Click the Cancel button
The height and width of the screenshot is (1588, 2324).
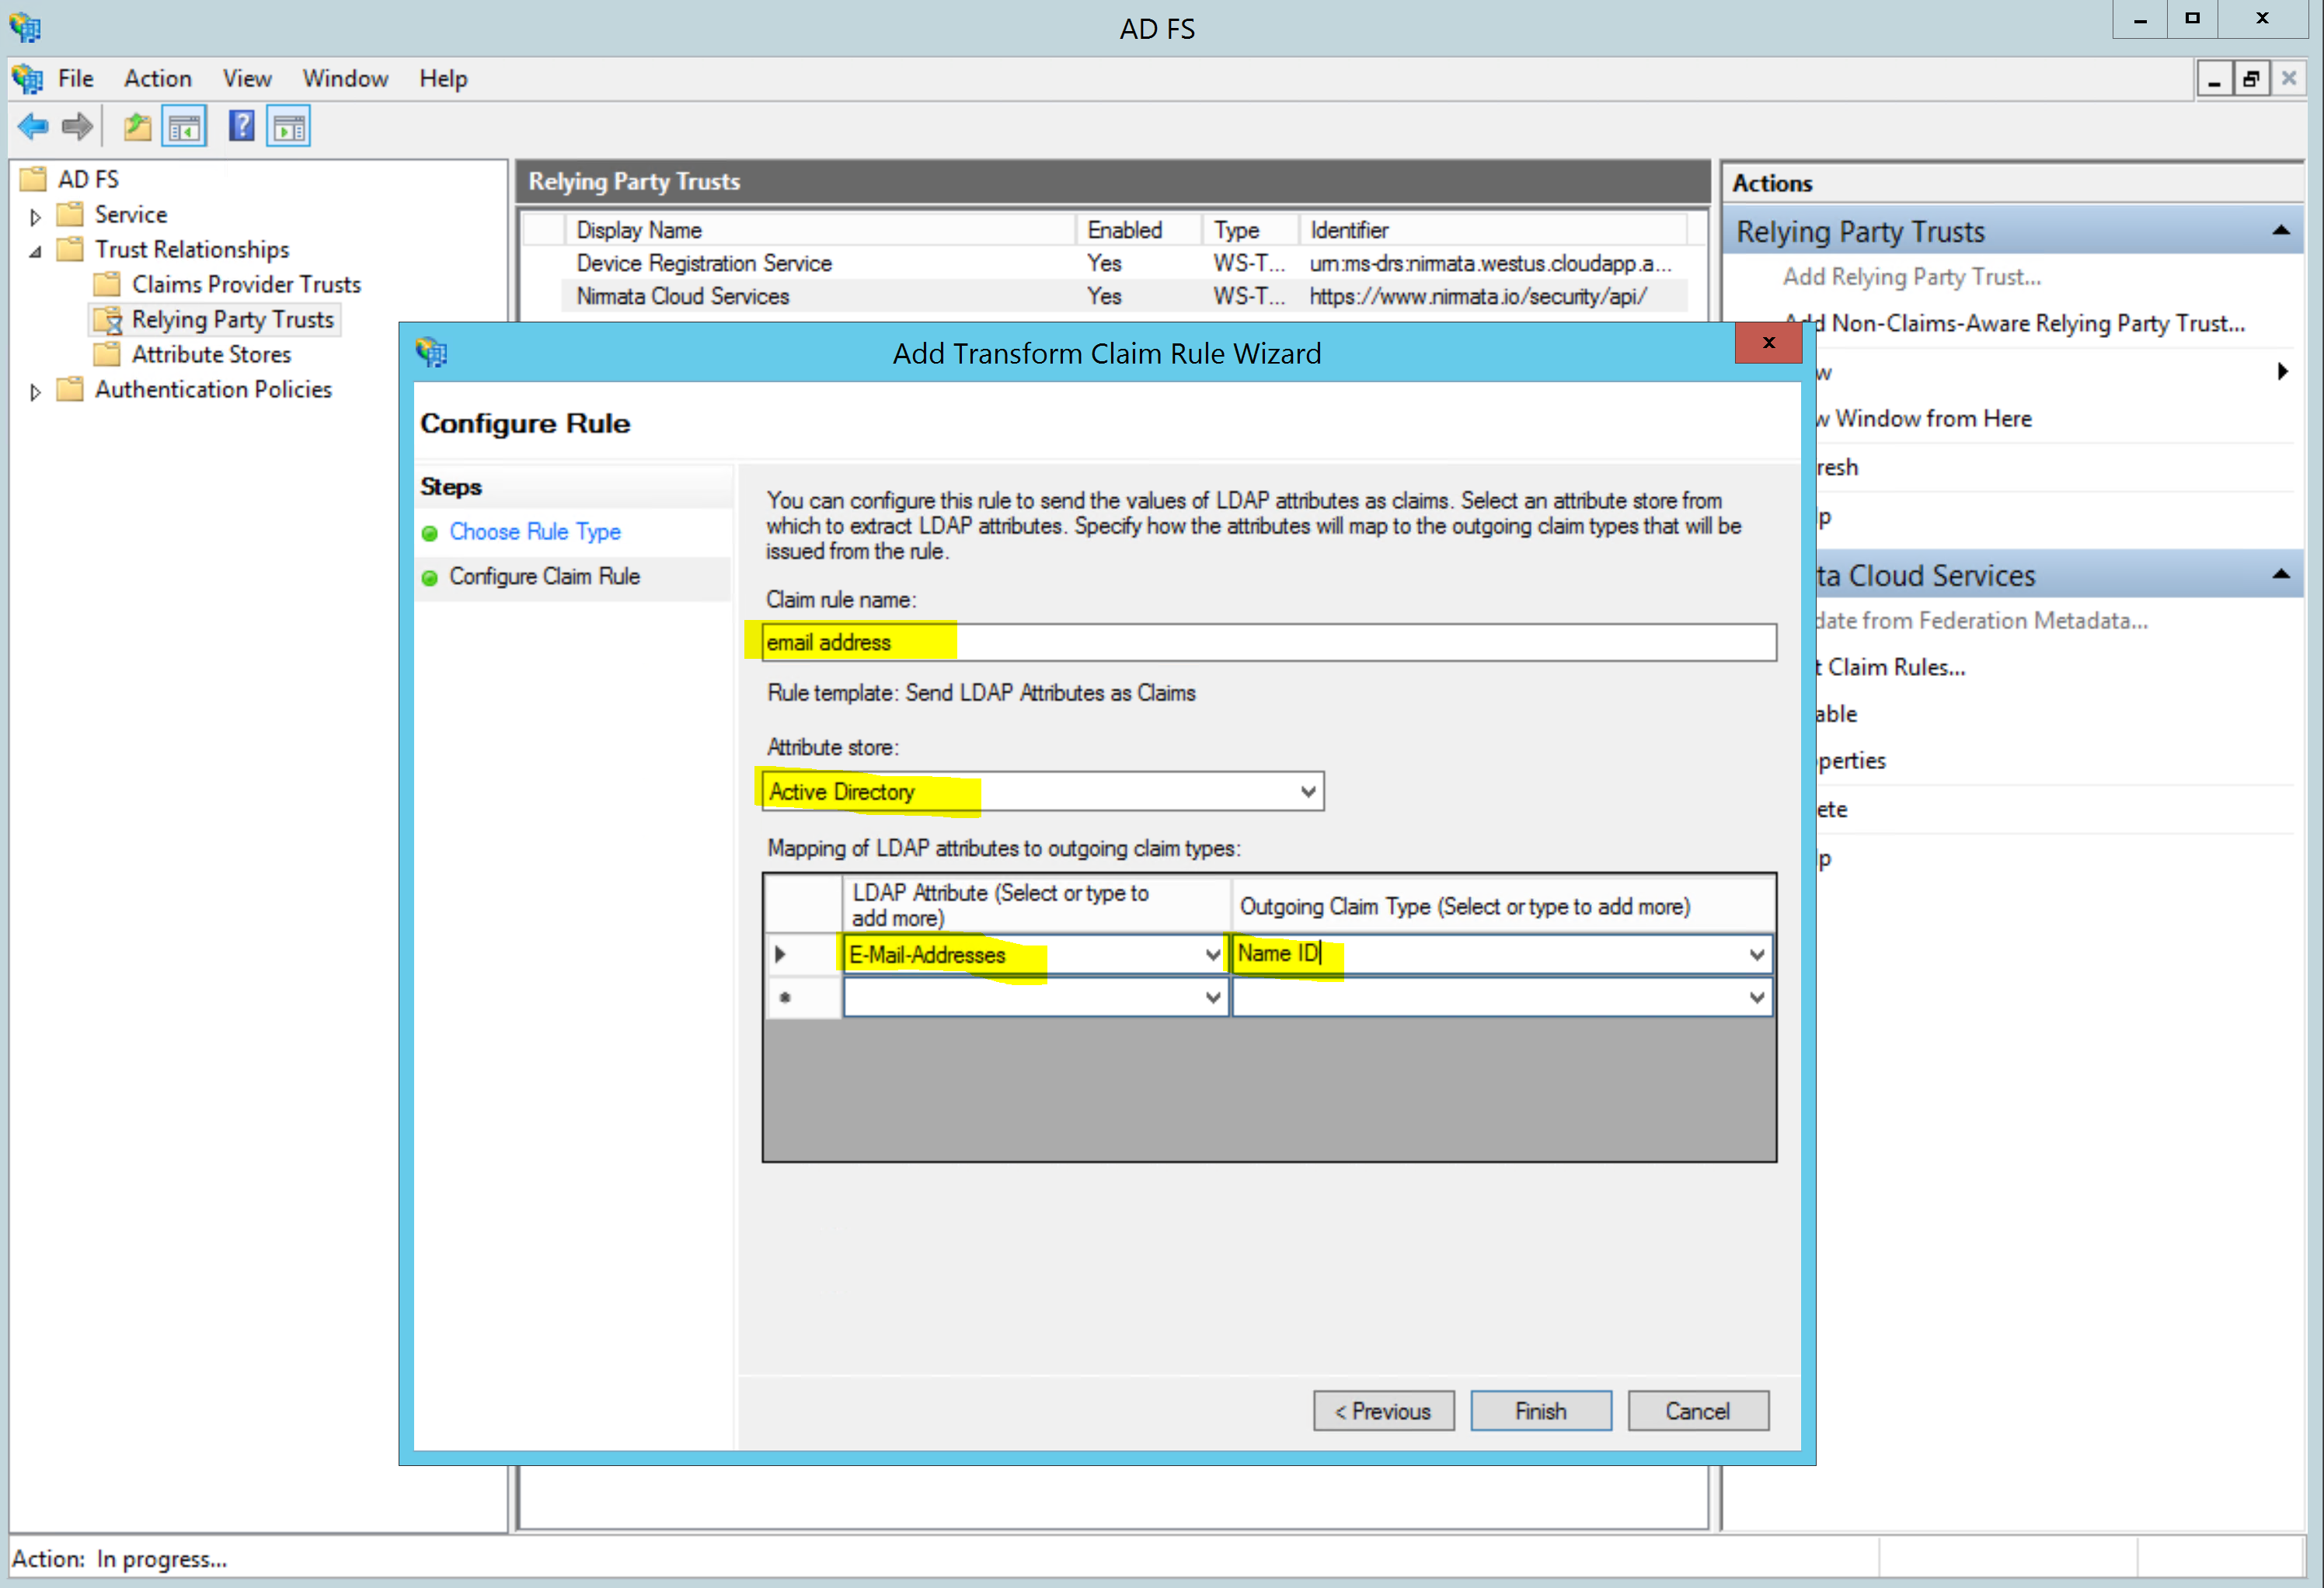click(x=1698, y=1411)
